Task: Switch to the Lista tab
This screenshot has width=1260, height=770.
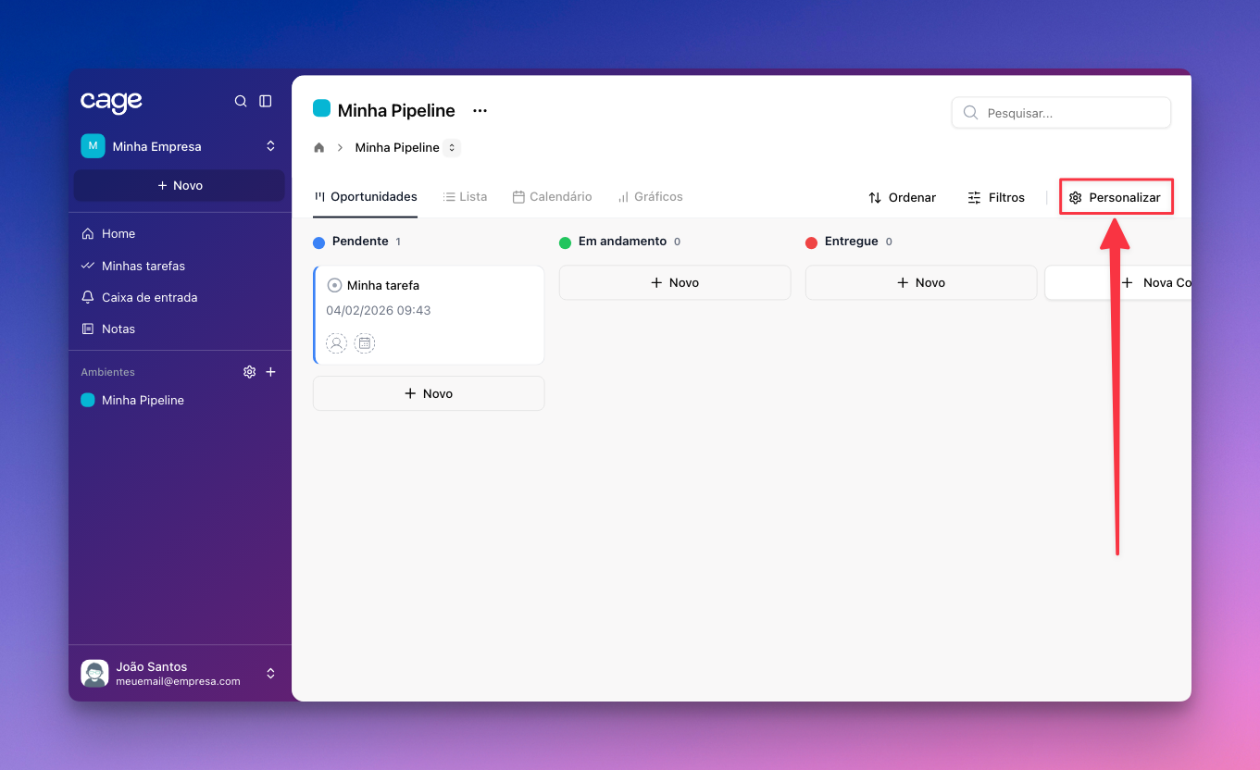Action: coord(465,197)
